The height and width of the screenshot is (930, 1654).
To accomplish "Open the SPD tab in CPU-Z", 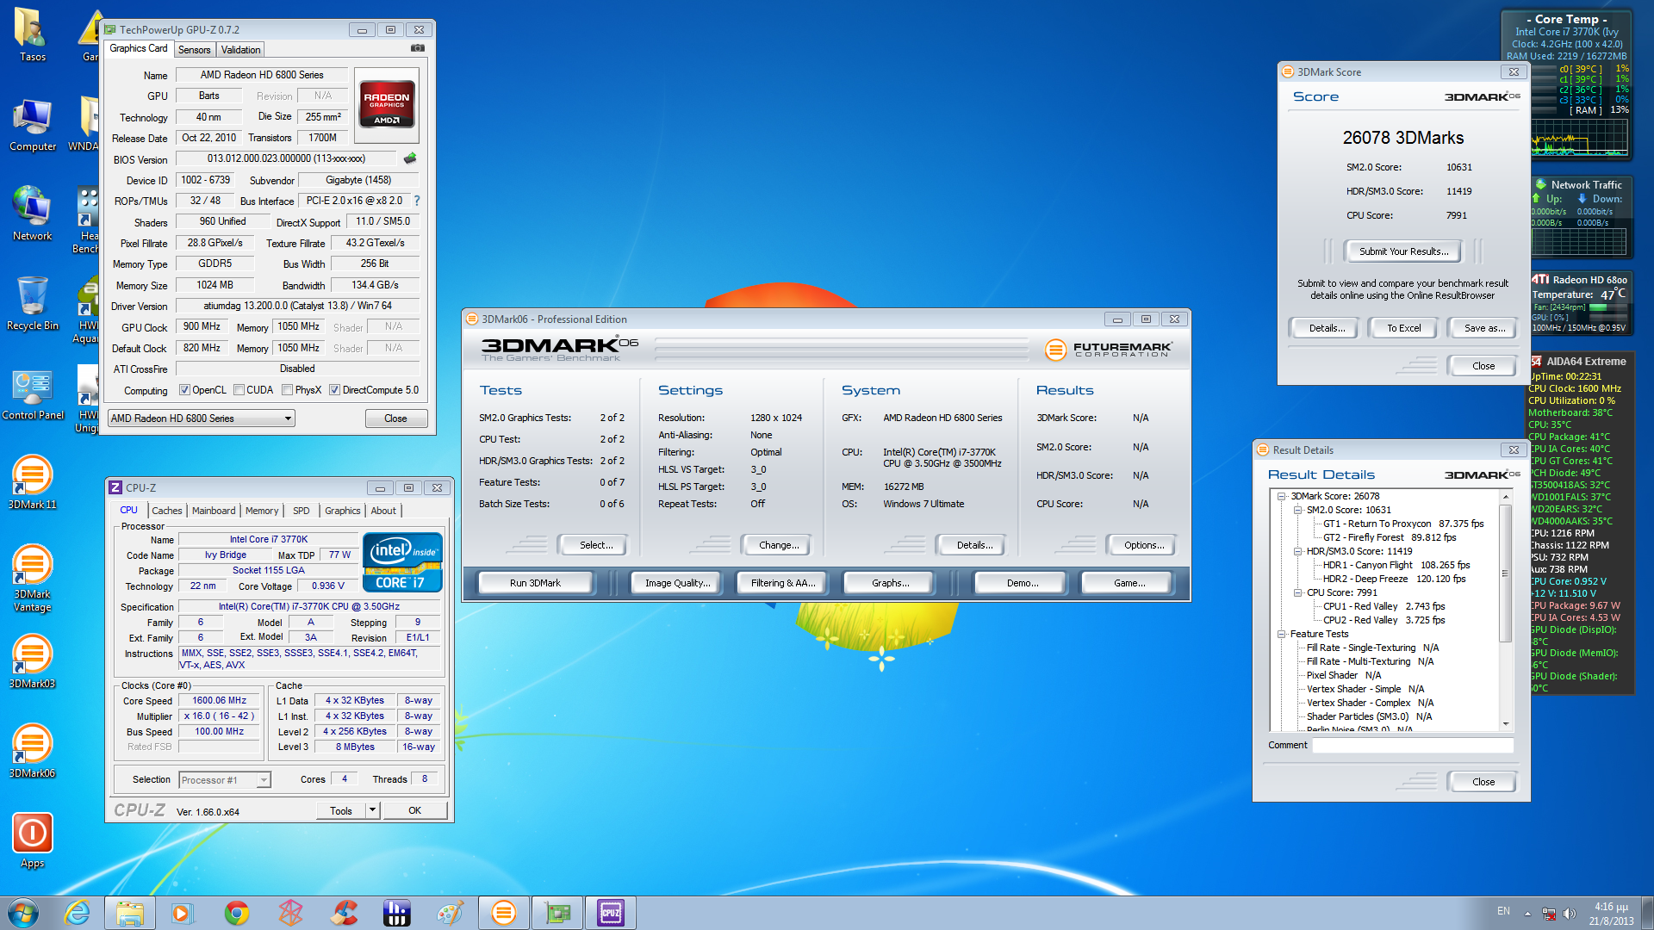I will click(301, 511).
